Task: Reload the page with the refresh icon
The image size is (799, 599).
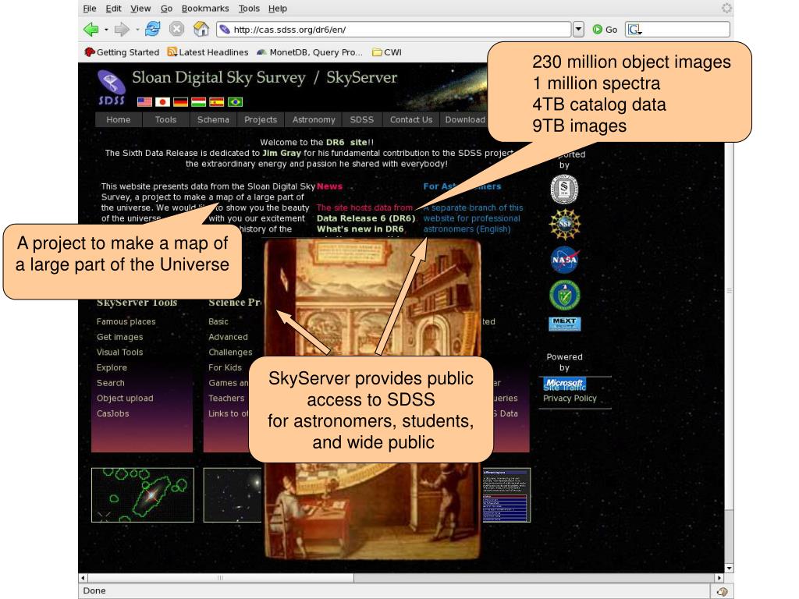Action: 152,29
